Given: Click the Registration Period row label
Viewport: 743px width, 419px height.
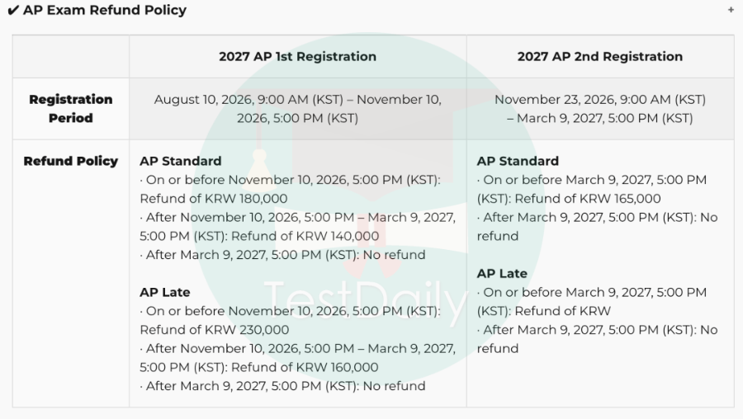Looking at the screenshot, I should [71, 108].
